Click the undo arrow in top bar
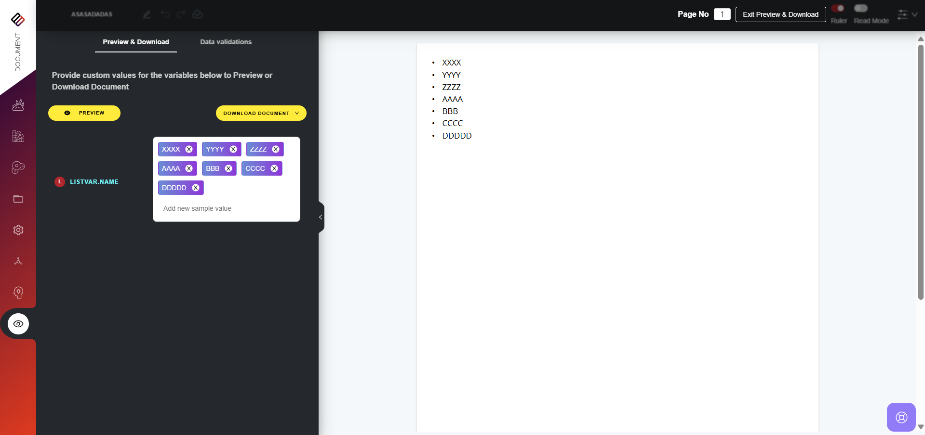Viewport: 925px width, 435px height. tap(165, 14)
